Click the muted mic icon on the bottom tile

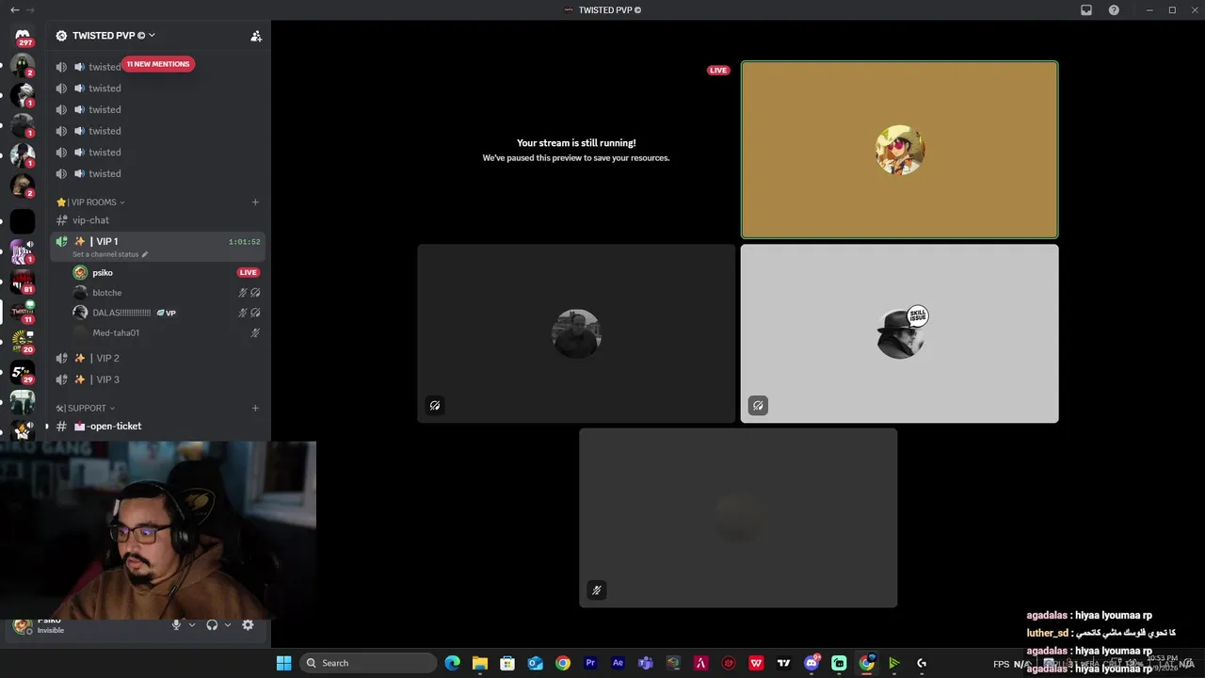596,590
